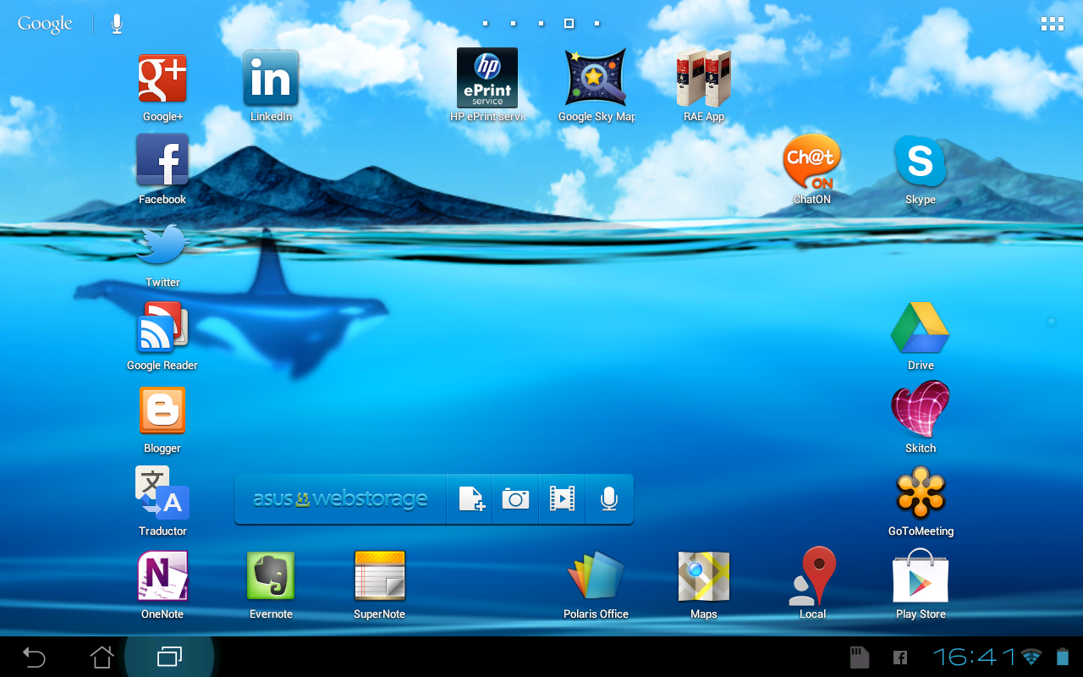Jump to the second home screen page dot
The width and height of the screenshot is (1083, 677).
tap(513, 24)
